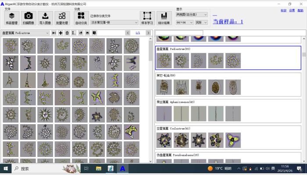
Task: Expand the 盘星藻属 Pediastrum category dropdown
Action: tap(47, 33)
